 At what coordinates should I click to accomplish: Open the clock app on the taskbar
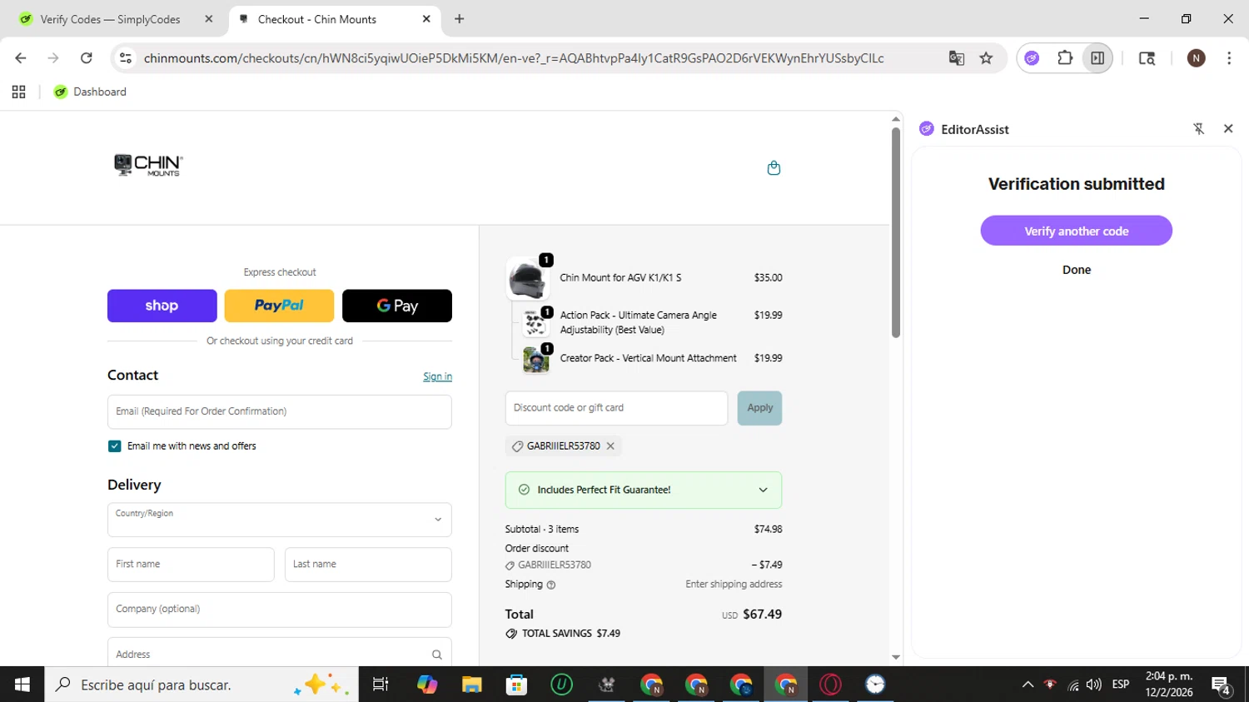pos(875,685)
